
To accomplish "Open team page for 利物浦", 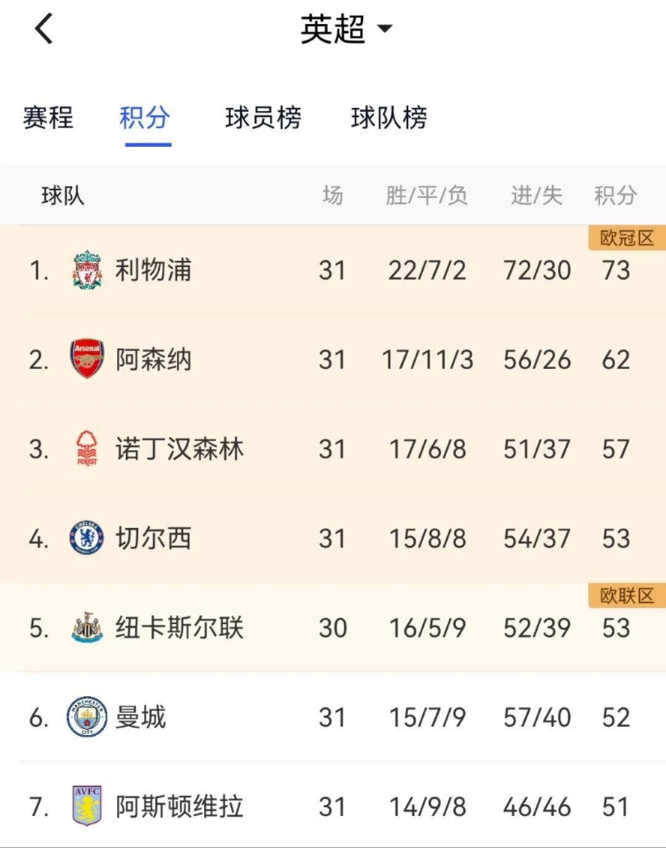I will click(154, 270).
